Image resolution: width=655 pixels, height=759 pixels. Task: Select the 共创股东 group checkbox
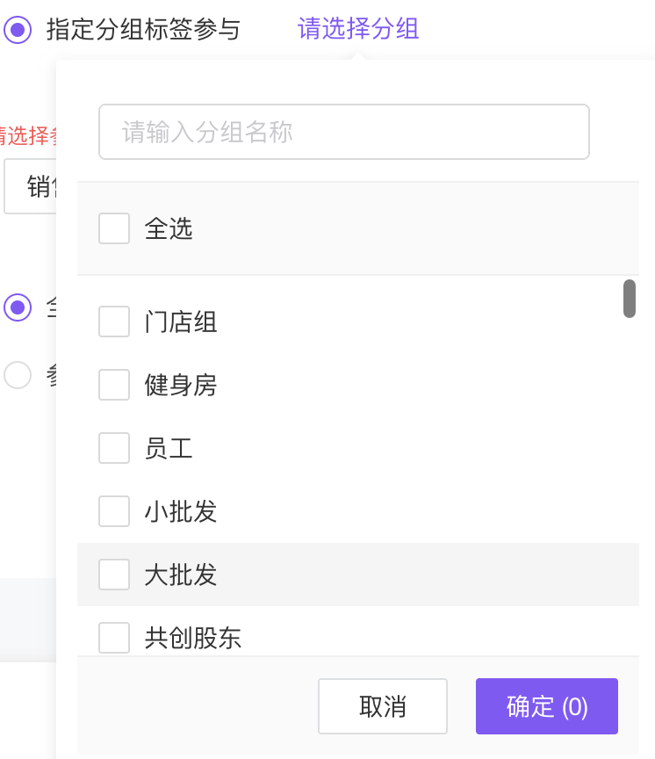pyautogui.click(x=114, y=638)
